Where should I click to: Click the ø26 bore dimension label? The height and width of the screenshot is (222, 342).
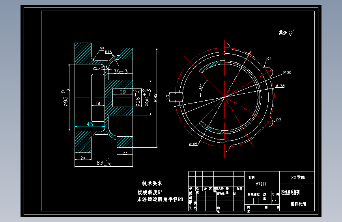137,98
